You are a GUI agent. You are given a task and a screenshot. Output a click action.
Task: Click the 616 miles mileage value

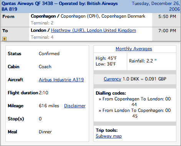(x=49, y=106)
